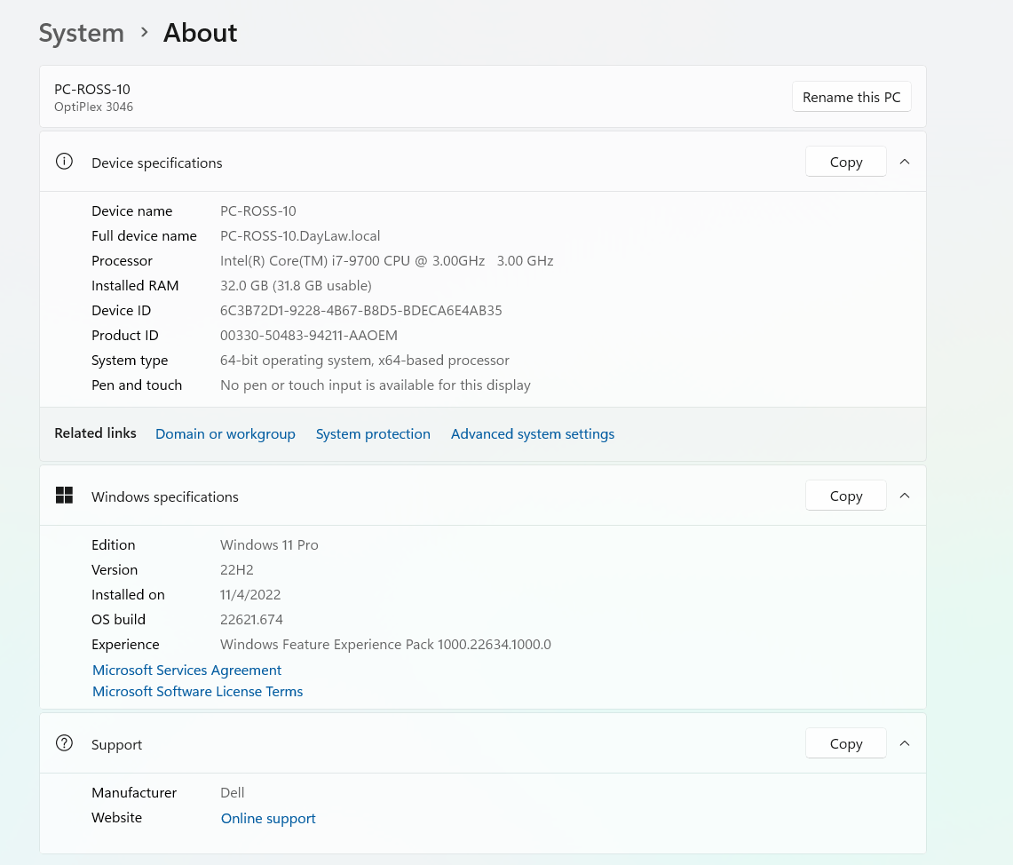Screen dimensions: 1013x865
Task: Collapse the Windows specifications section
Action: pyautogui.click(x=905, y=496)
